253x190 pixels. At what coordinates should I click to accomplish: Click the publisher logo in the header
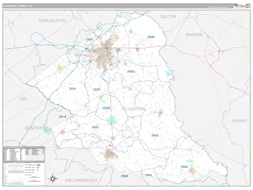click(x=239, y=6)
